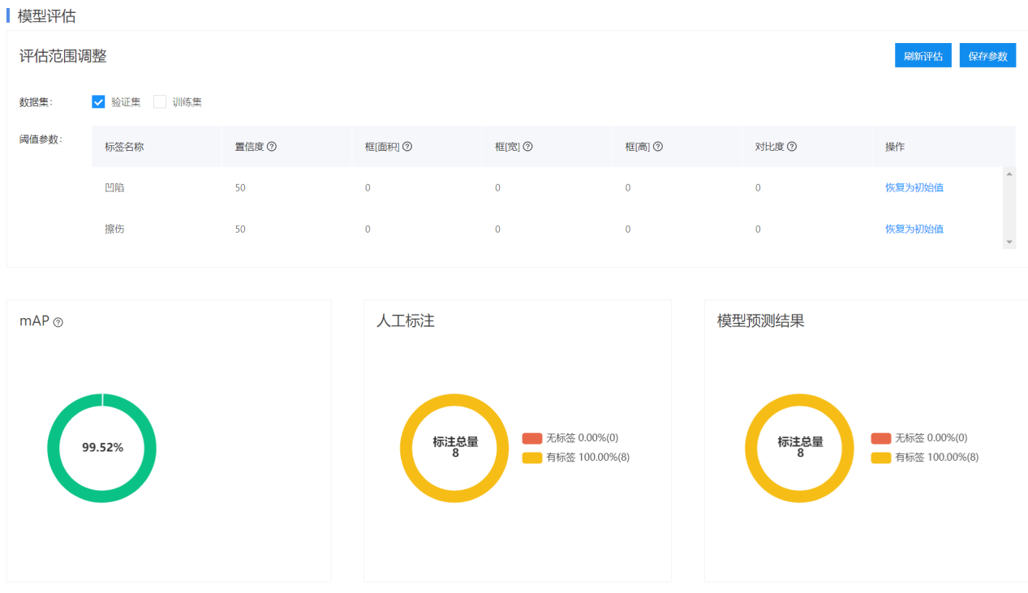Restore 凹陷 row to initial values
The height and width of the screenshot is (593, 1028).
click(x=914, y=187)
